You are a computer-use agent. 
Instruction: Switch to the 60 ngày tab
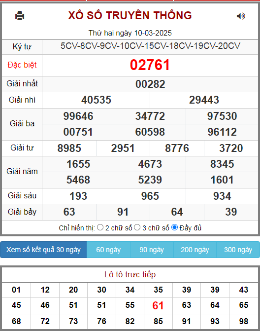coord(108,250)
